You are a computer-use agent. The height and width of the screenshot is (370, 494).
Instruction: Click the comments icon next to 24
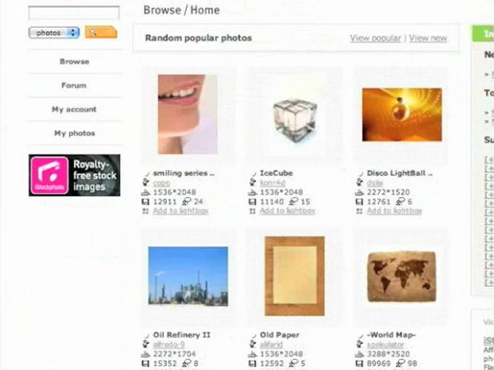(187, 201)
